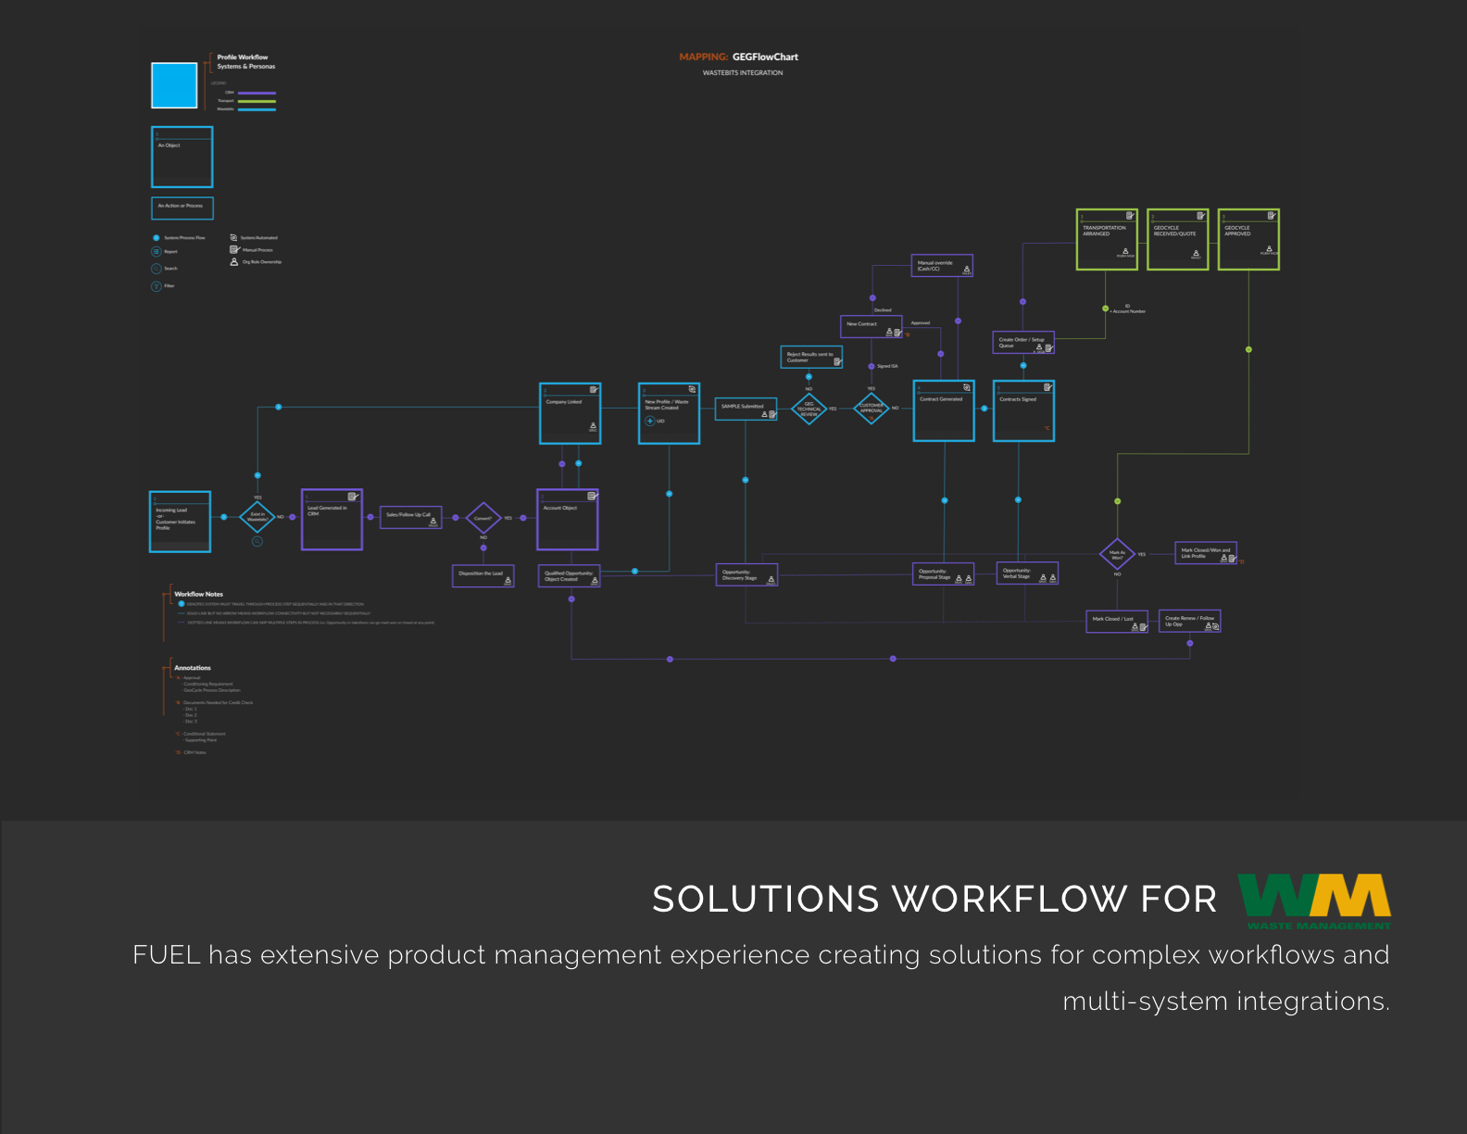Select the Company Linked node
Viewport: 1467px width, 1134px height.
pyautogui.click(x=570, y=413)
